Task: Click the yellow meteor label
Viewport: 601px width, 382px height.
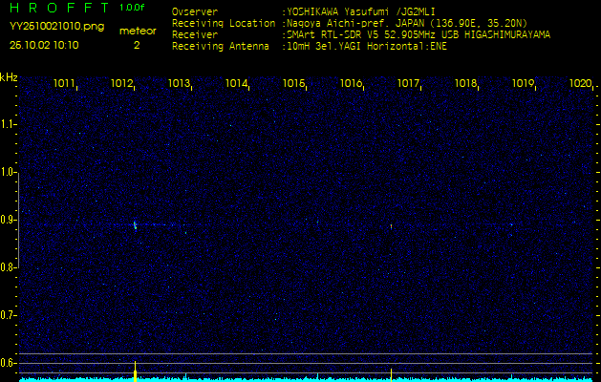Action: tap(138, 31)
